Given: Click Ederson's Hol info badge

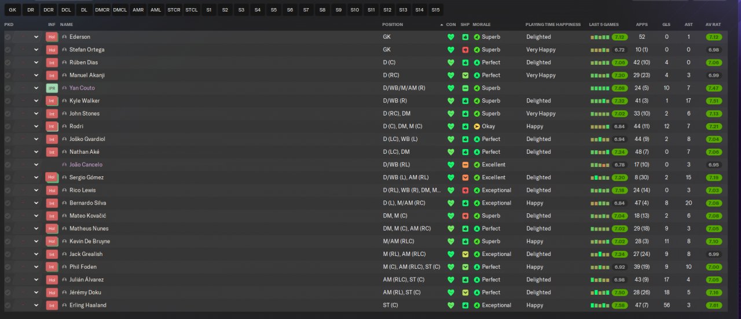Looking at the screenshot, I should (52, 37).
